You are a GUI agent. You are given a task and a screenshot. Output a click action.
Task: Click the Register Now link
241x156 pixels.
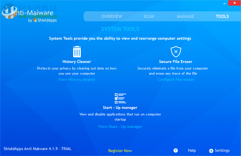click(x=120, y=151)
